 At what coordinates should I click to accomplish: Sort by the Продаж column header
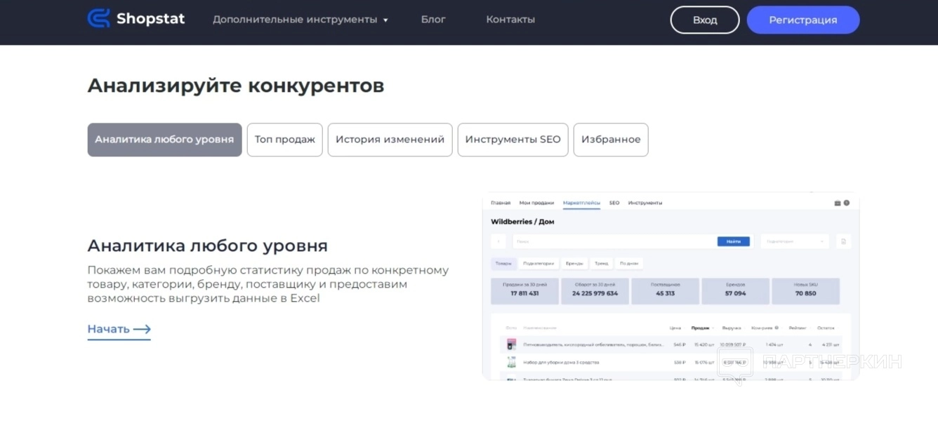click(x=700, y=328)
